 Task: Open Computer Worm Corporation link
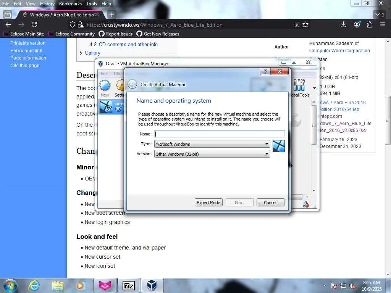(339, 51)
